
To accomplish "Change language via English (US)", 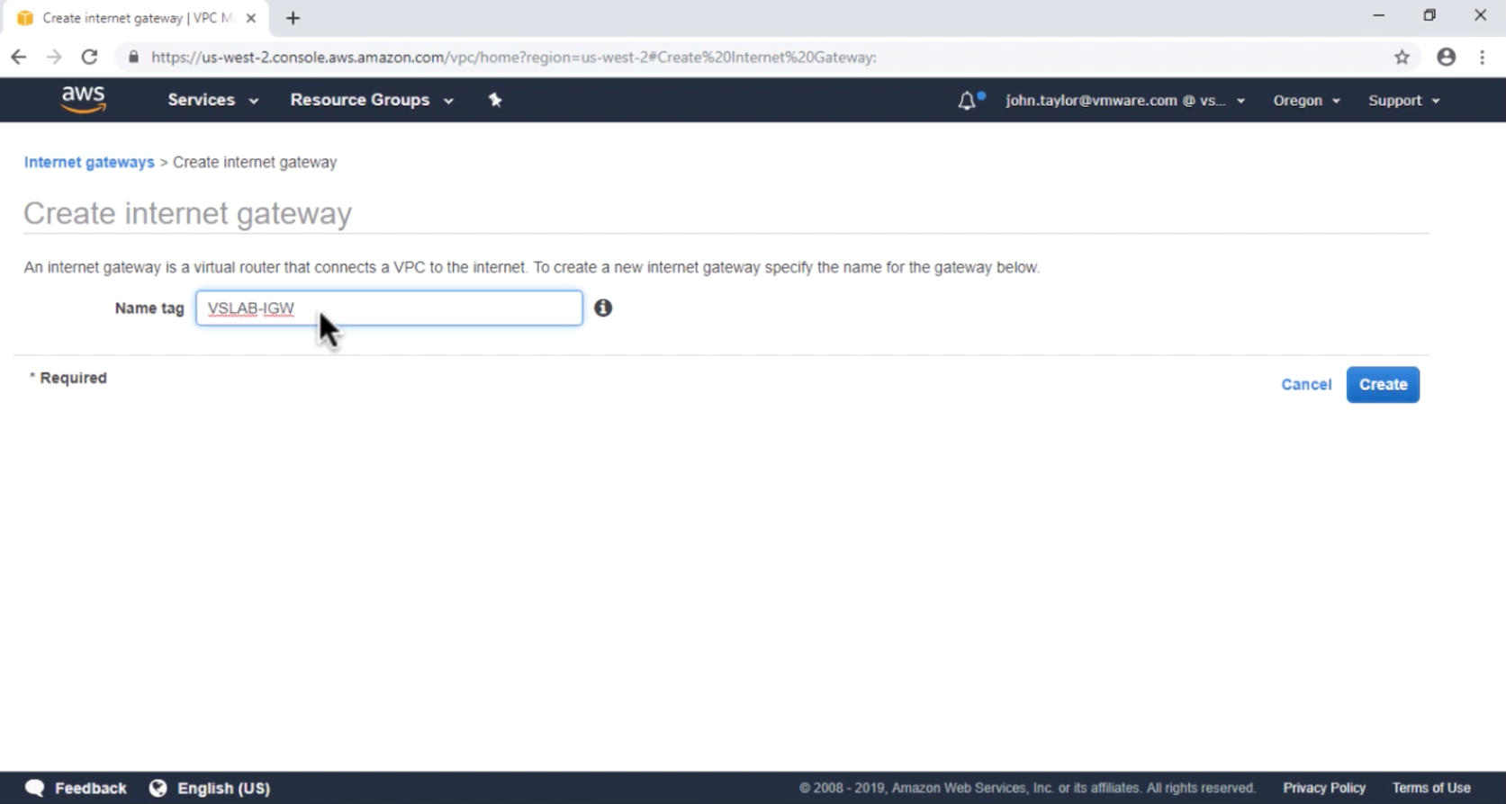I will tap(223, 788).
